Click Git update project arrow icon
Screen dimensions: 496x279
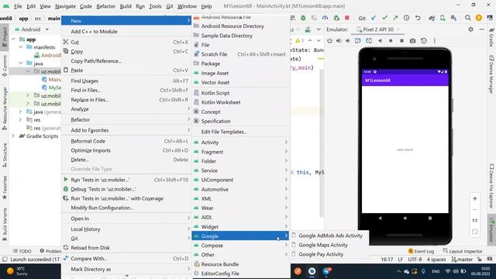coord(374,18)
